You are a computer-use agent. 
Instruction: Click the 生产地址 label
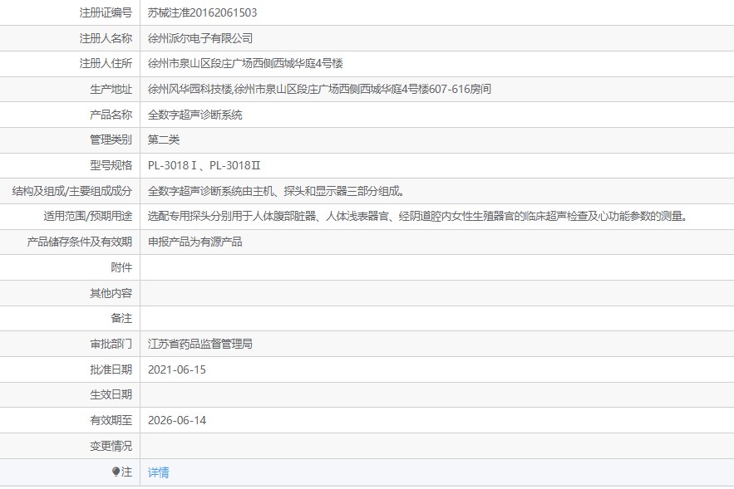pyautogui.click(x=111, y=89)
